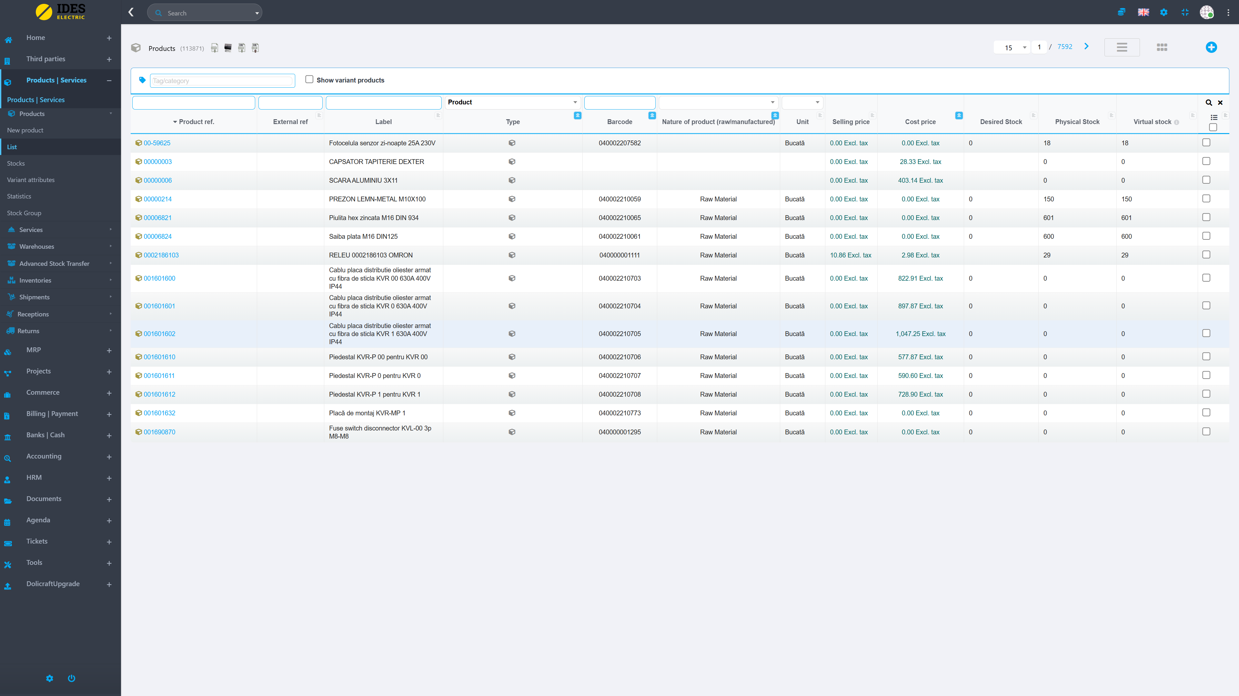Enable Show variant products checkbox

309,80
